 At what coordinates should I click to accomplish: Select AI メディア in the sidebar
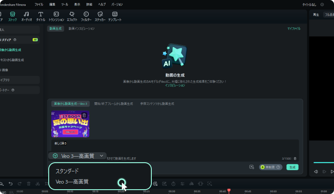[x=19, y=40]
